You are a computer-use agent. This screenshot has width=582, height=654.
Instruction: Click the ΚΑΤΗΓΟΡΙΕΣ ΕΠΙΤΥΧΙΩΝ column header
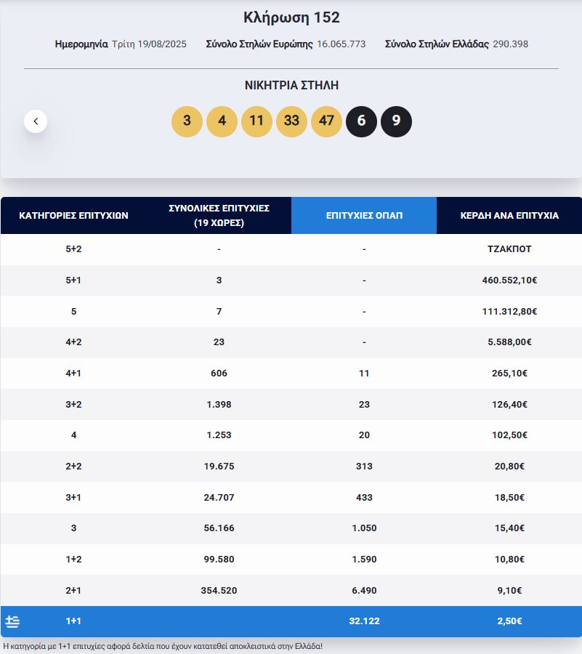[73, 216]
